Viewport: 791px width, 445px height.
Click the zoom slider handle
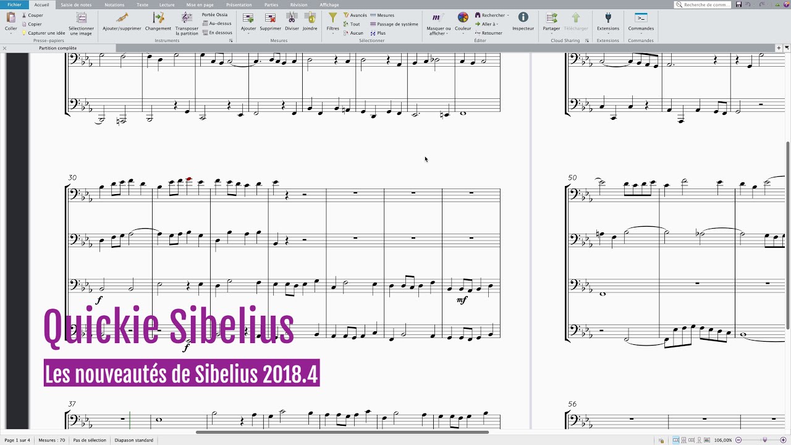point(765,440)
